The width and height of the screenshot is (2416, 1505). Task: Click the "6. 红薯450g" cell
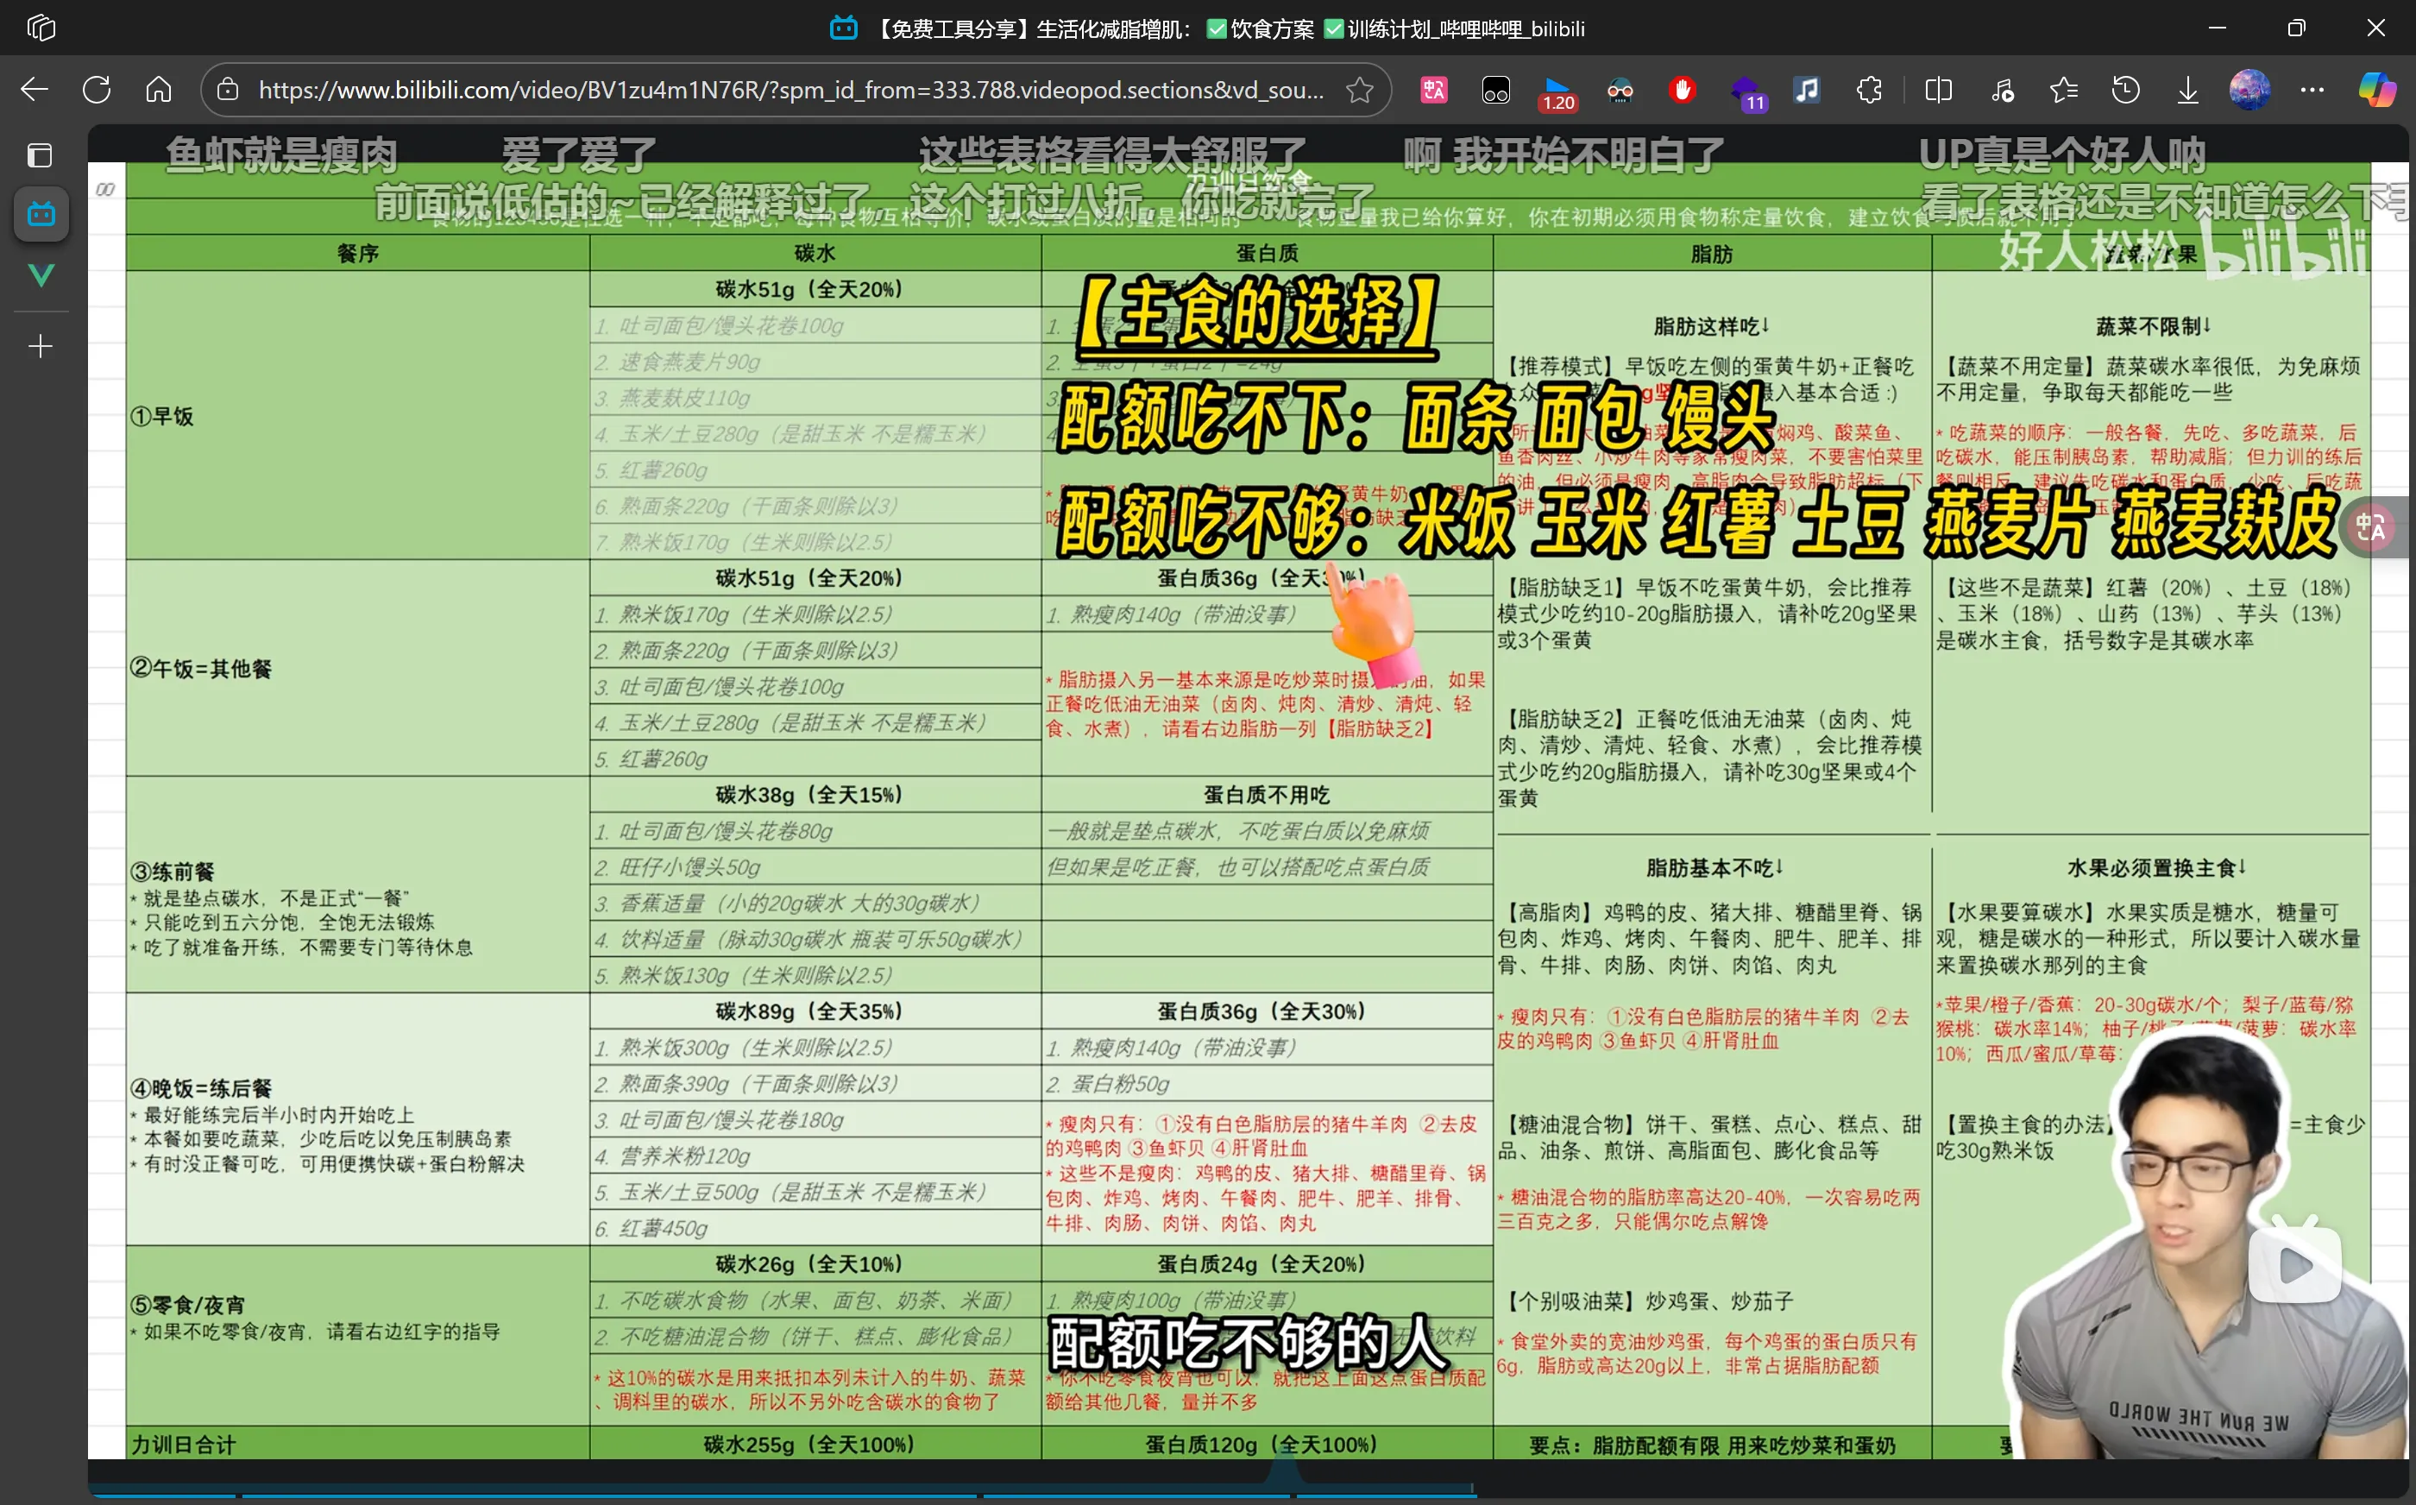pyautogui.click(x=815, y=1228)
